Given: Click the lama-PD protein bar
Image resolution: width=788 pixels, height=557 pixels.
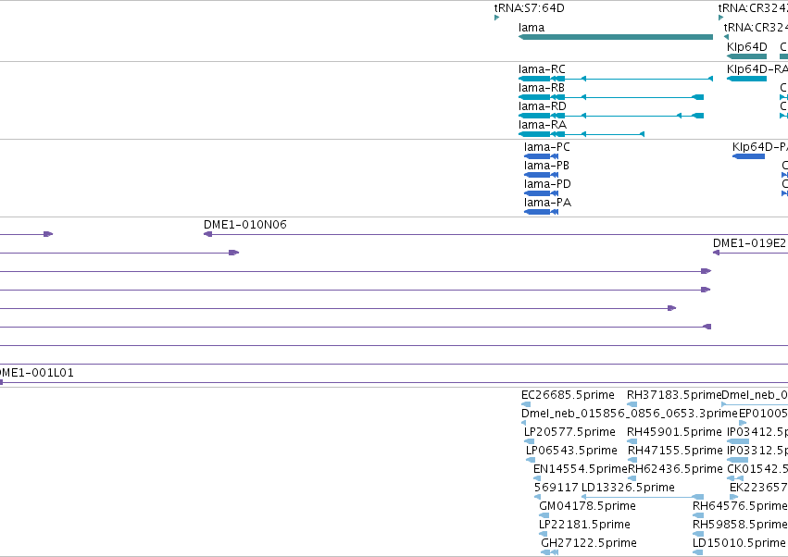Looking at the screenshot, I should (541, 193).
